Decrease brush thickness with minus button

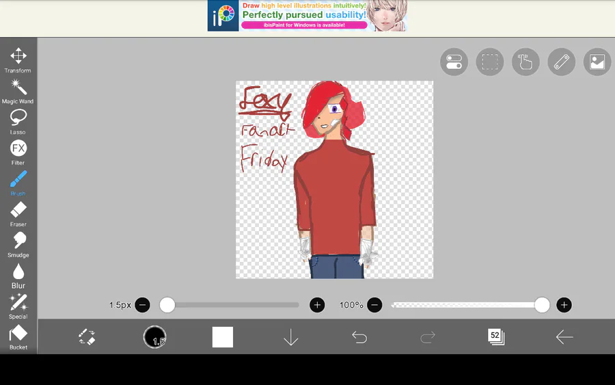click(142, 305)
